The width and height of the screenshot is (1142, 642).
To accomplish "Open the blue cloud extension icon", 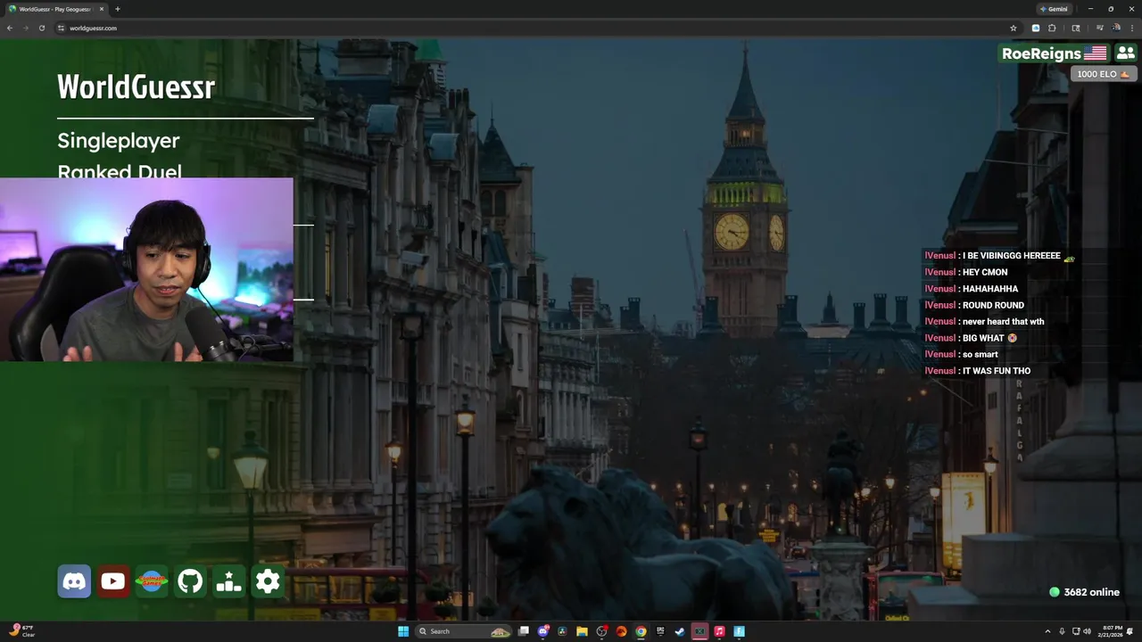I will pos(1036,28).
